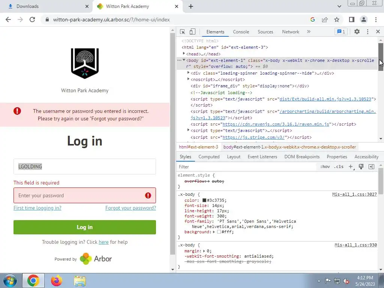Close the Downloads tab
This screenshot has height=288, width=384.
coord(87,6)
